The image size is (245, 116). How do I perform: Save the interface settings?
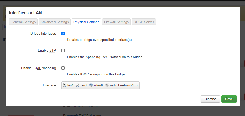pyautogui.click(x=229, y=99)
